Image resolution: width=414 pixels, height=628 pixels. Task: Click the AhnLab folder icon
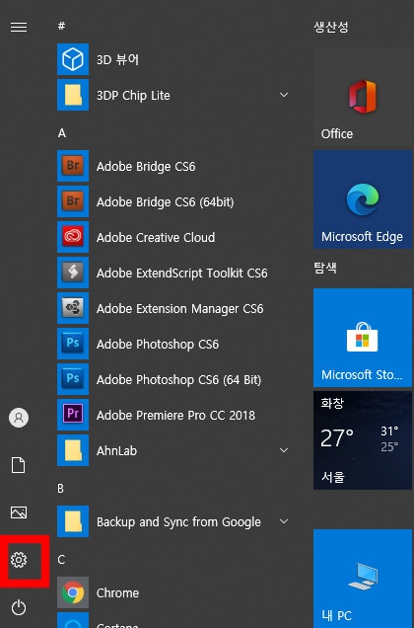pos(73,450)
